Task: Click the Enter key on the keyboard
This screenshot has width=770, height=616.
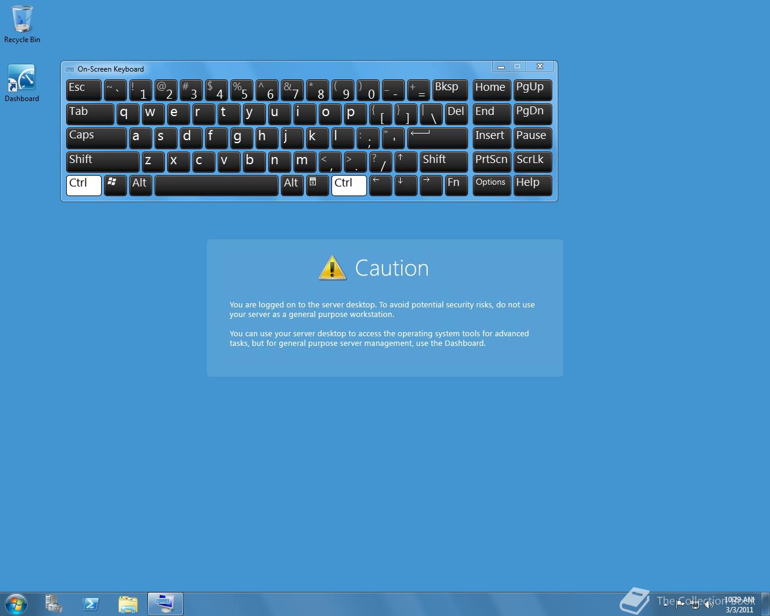Action: (x=437, y=138)
